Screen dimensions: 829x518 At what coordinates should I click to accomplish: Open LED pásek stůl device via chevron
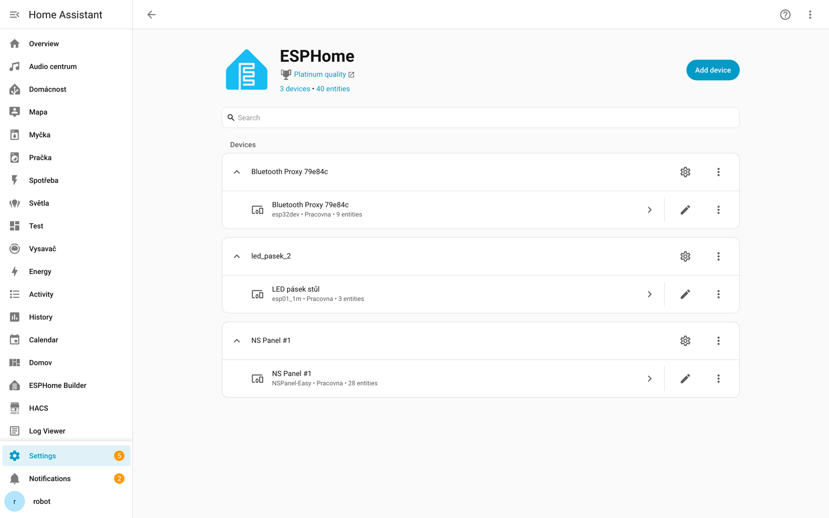click(650, 294)
